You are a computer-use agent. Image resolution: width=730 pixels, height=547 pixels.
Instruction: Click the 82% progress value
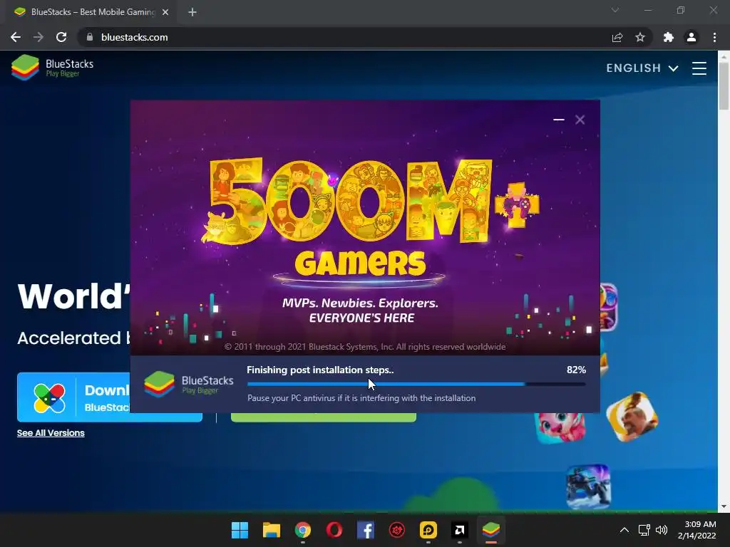576,370
